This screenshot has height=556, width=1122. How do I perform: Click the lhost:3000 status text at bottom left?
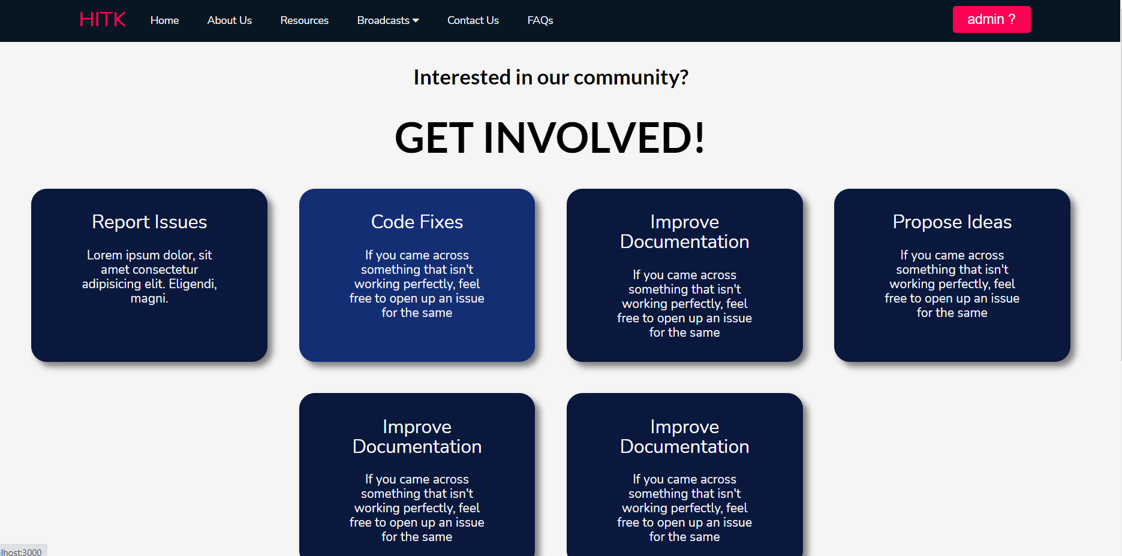point(20,551)
